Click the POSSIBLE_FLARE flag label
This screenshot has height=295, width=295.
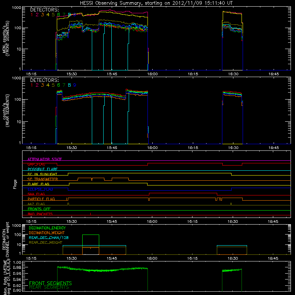42,169
